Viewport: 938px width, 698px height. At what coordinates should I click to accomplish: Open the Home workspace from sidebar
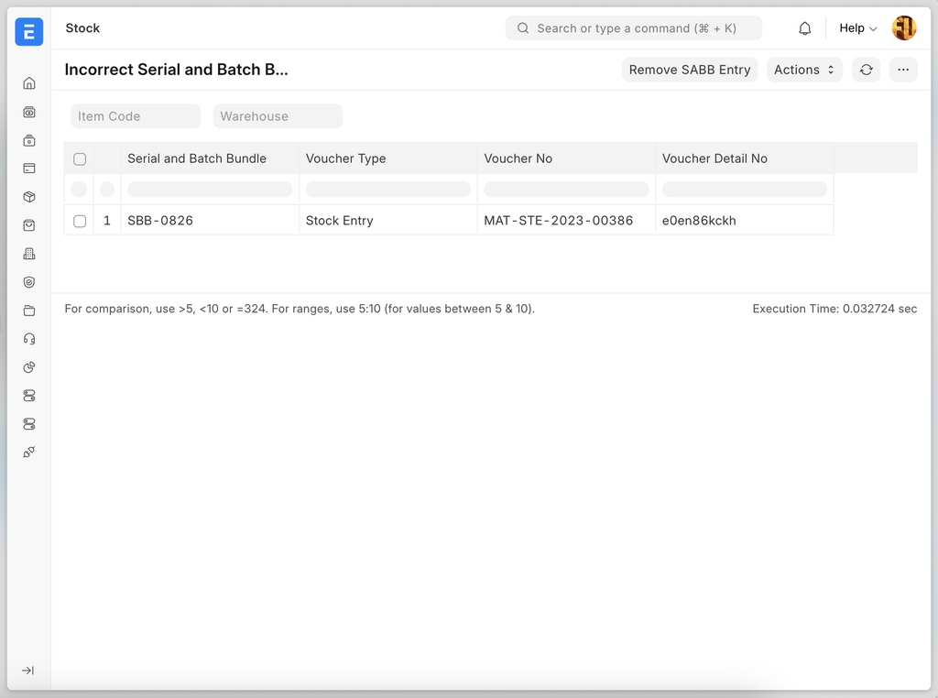[x=28, y=82]
